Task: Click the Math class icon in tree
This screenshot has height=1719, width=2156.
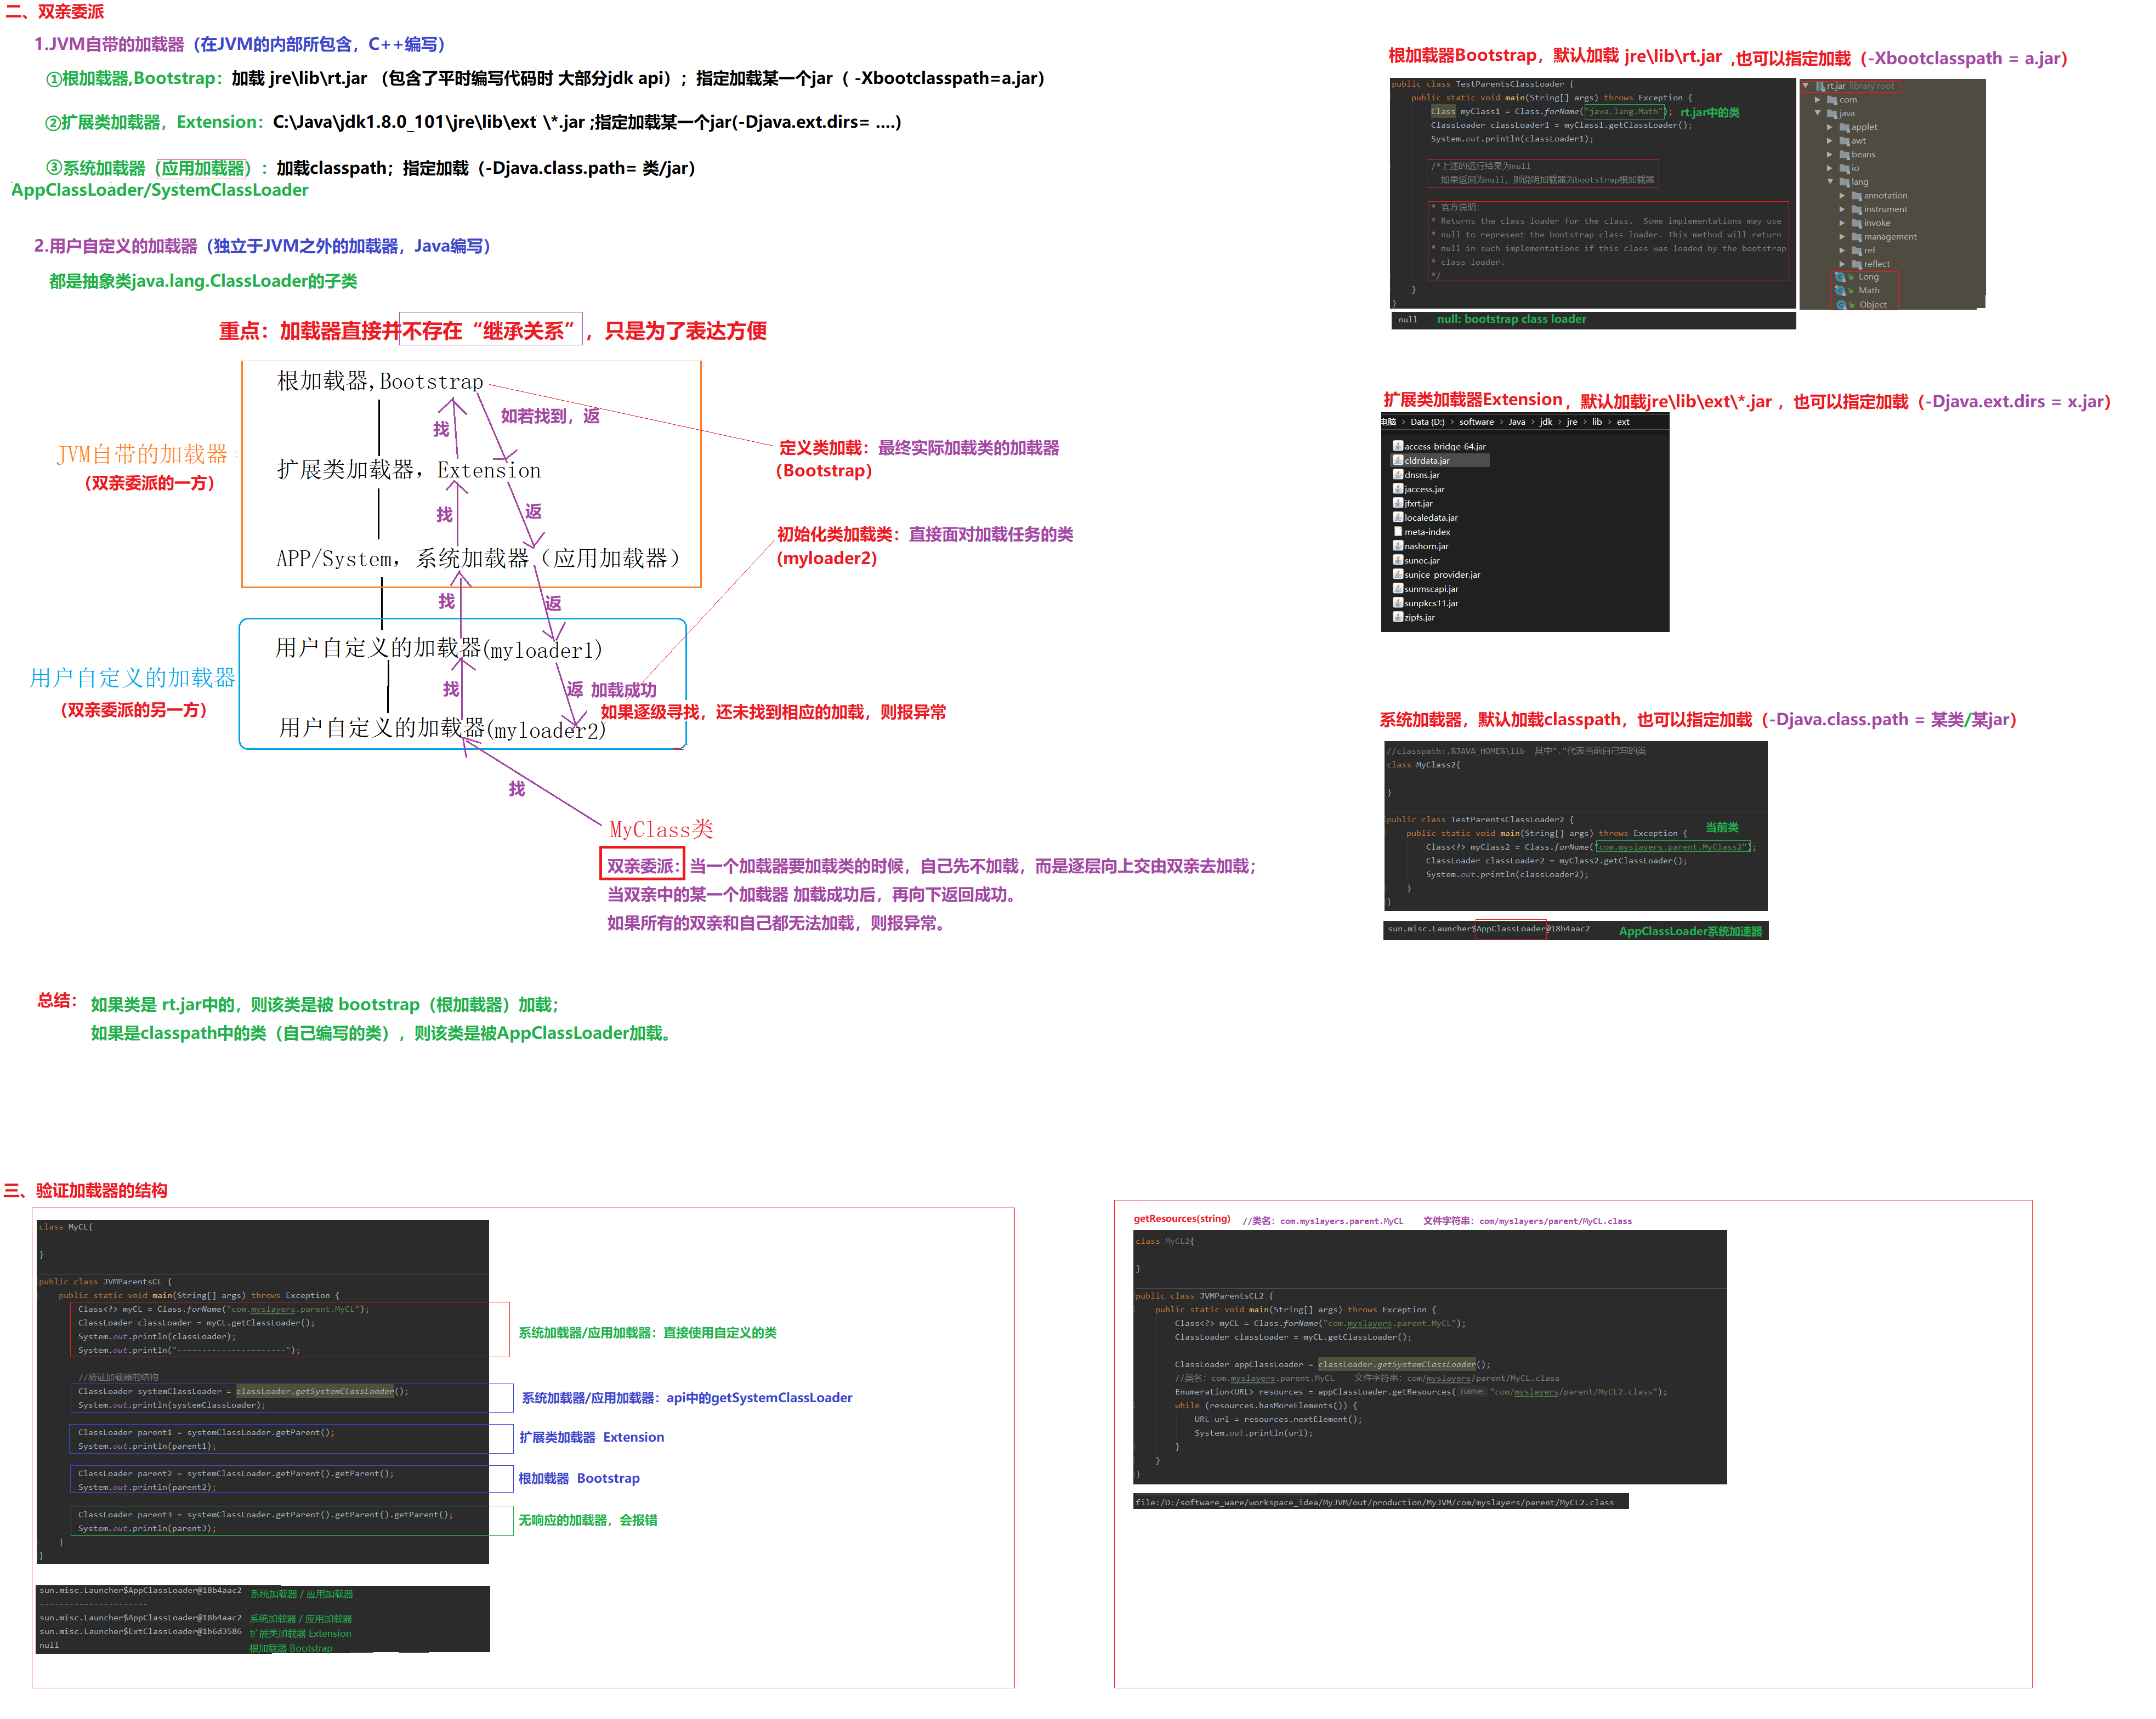Action: tap(1841, 291)
